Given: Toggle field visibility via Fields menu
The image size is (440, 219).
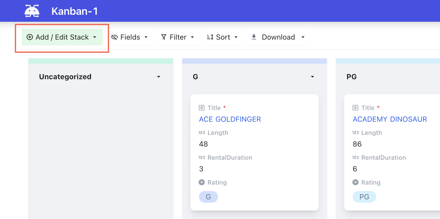Looking at the screenshot, I should pyautogui.click(x=129, y=37).
